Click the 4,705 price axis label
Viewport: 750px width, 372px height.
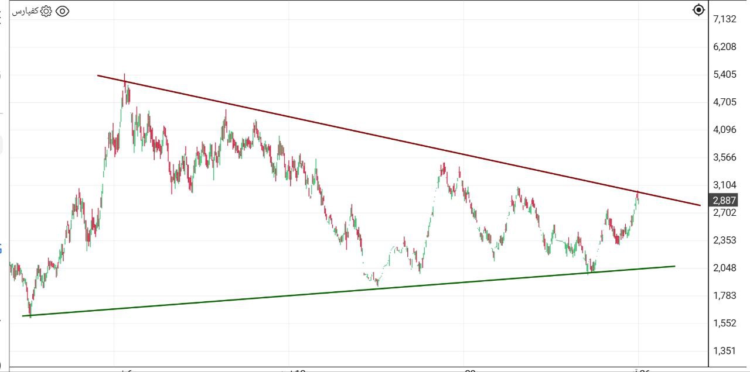click(x=724, y=102)
